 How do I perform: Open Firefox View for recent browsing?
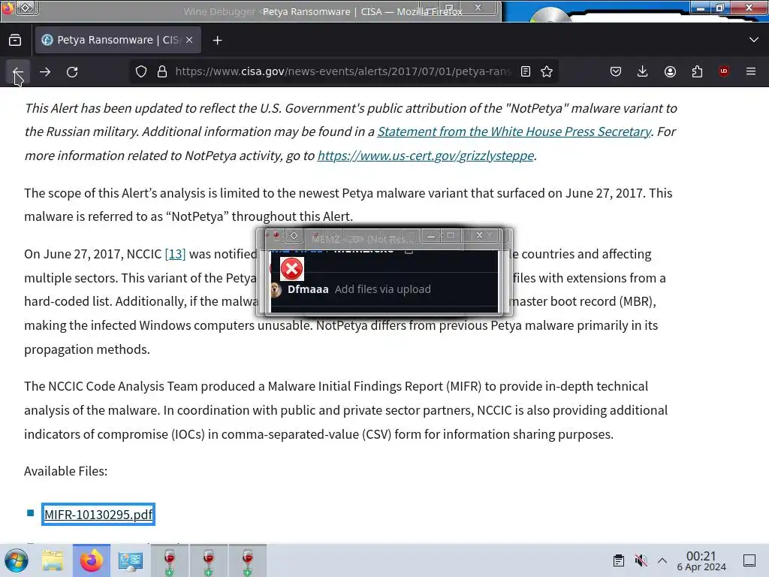[x=15, y=41]
